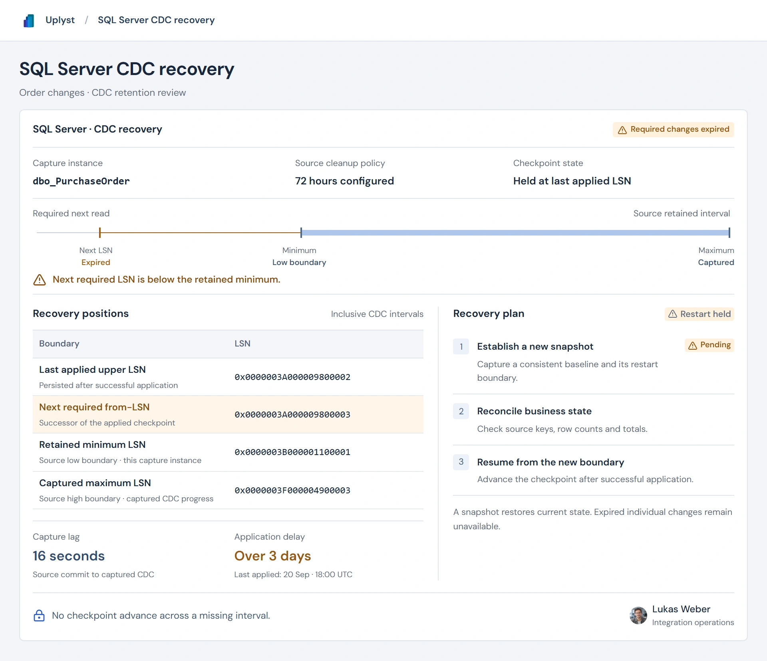767x661 pixels.
Task: Click the Uplyst logo icon
Action: click(29, 20)
